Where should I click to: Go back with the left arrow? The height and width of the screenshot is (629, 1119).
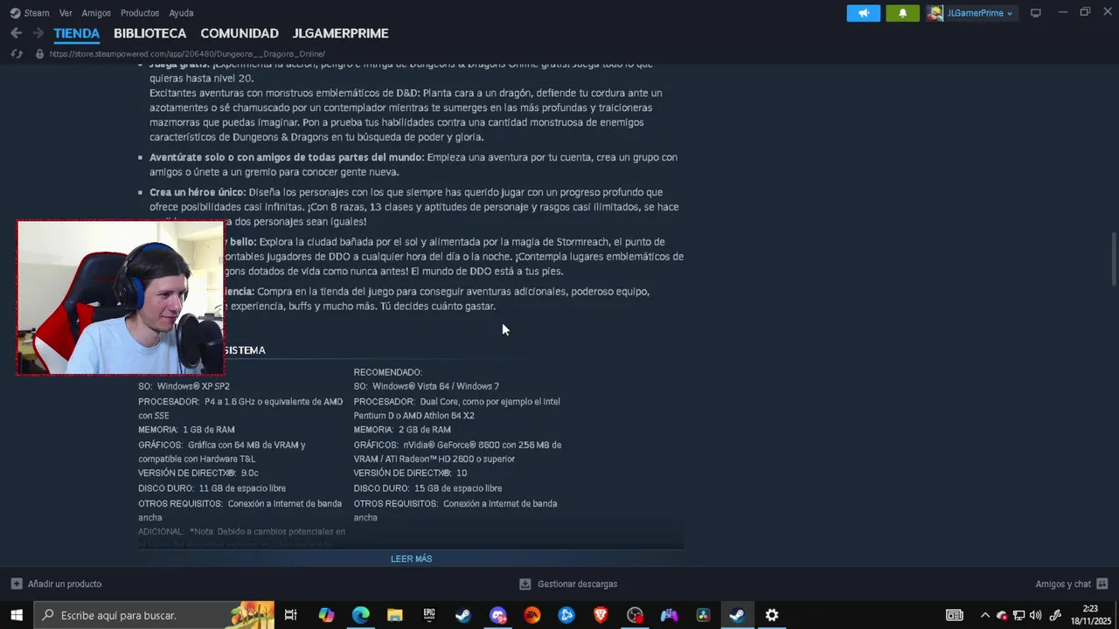(16, 33)
